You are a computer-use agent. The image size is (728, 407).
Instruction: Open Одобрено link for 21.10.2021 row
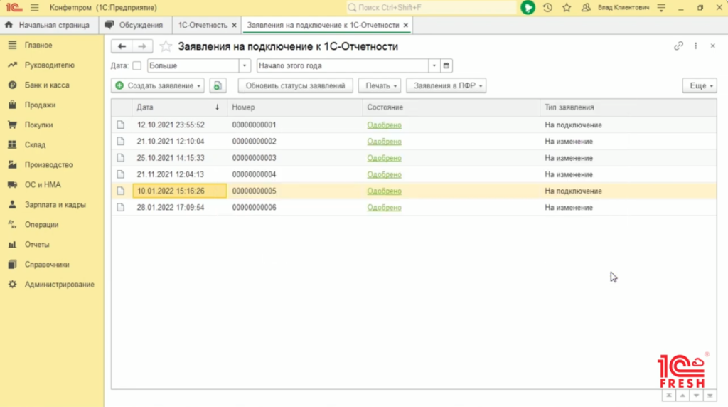point(384,142)
